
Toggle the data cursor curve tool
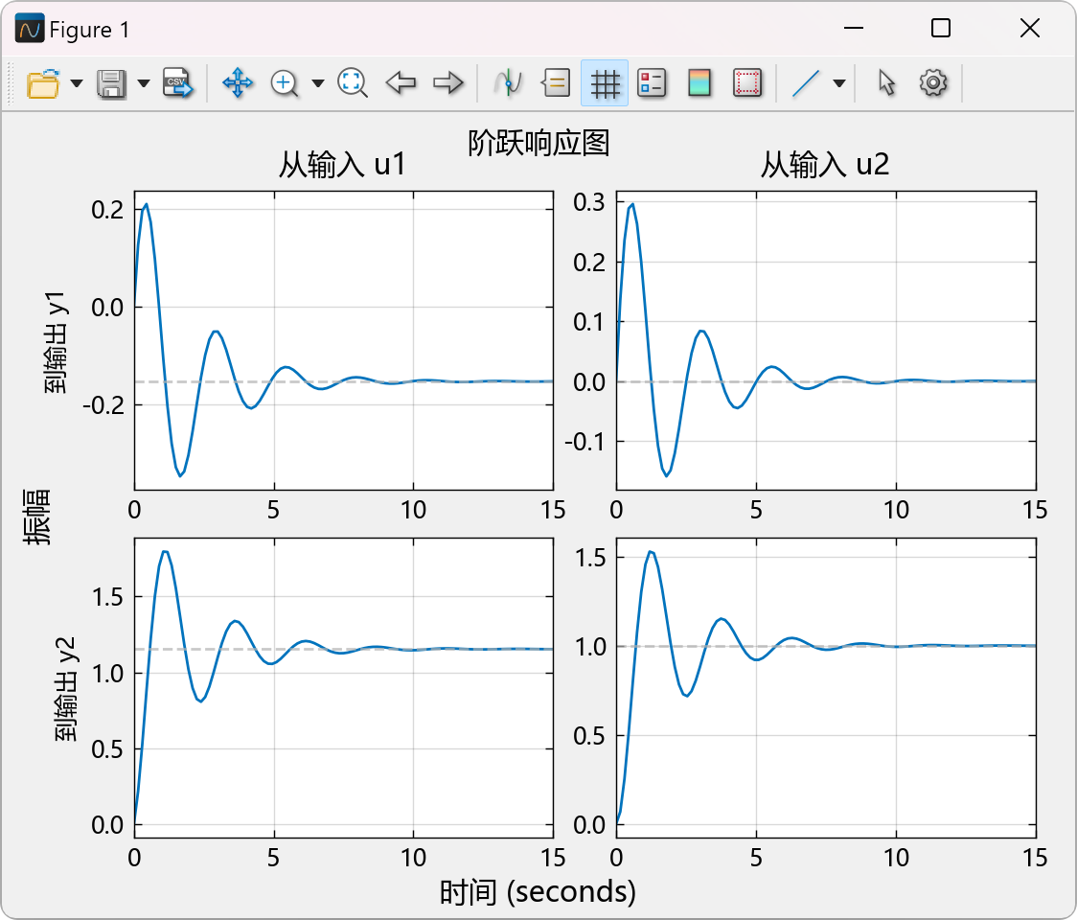[x=508, y=83]
